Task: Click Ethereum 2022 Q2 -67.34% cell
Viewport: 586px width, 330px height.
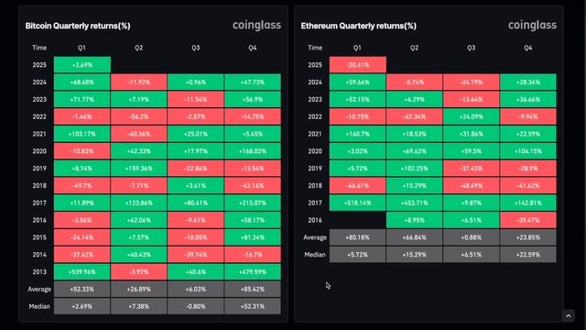Action: point(415,116)
